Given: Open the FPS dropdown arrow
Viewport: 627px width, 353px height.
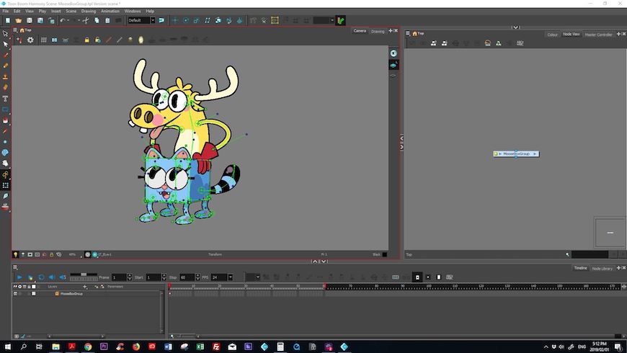Looking at the screenshot, I should pos(231,277).
